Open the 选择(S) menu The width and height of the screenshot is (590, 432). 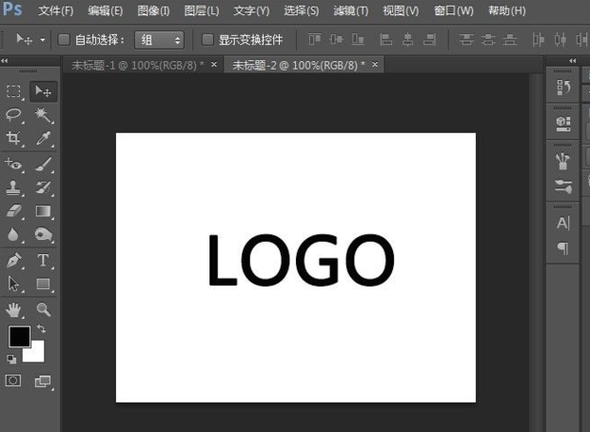pyautogui.click(x=301, y=10)
